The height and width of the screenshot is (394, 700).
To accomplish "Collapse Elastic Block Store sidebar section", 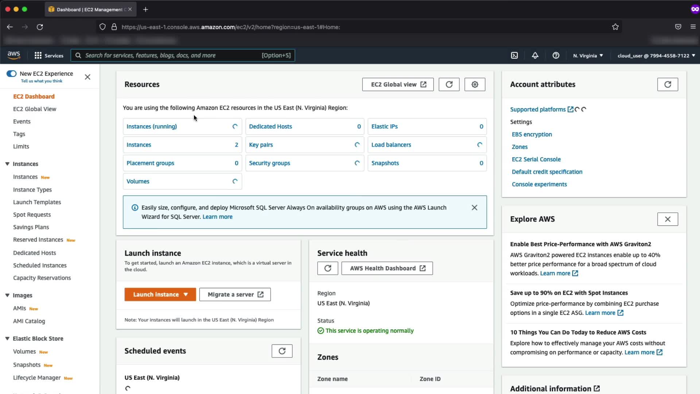I will pos(7,339).
